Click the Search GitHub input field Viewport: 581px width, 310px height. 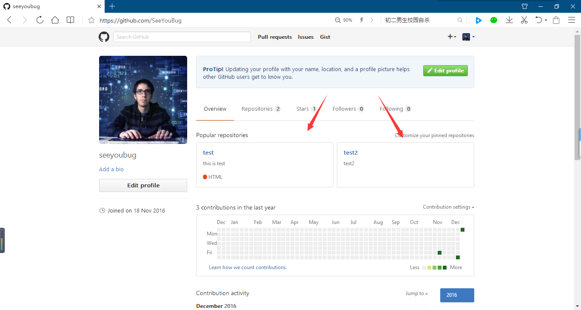pos(182,37)
